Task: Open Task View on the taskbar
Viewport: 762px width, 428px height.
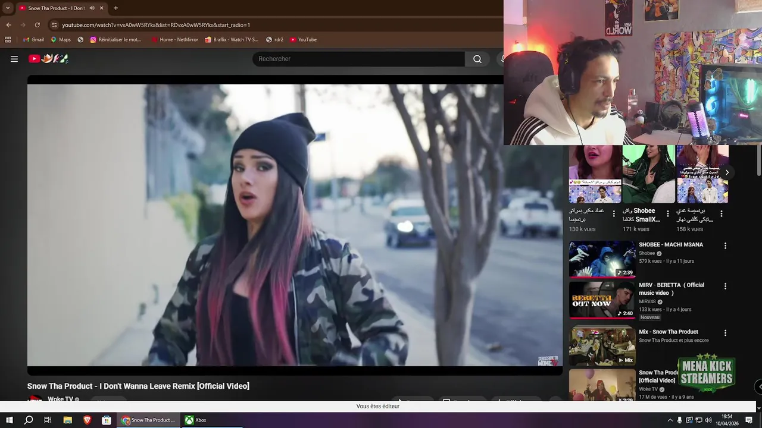Action: click(x=48, y=420)
